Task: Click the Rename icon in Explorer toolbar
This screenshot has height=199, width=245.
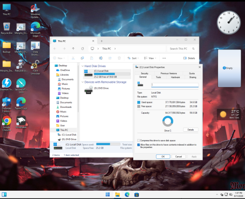Action: coord(101,58)
